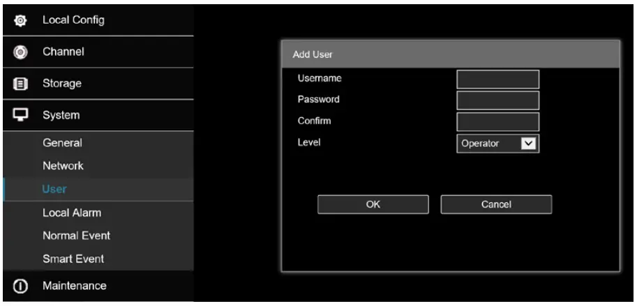This screenshot has width=637, height=306.
Task: Select General under System
Action: click(98, 143)
